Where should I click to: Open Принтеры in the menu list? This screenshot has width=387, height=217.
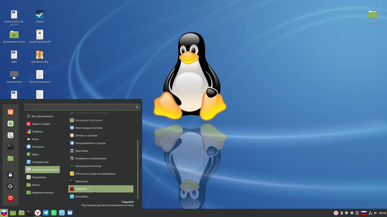101,151
